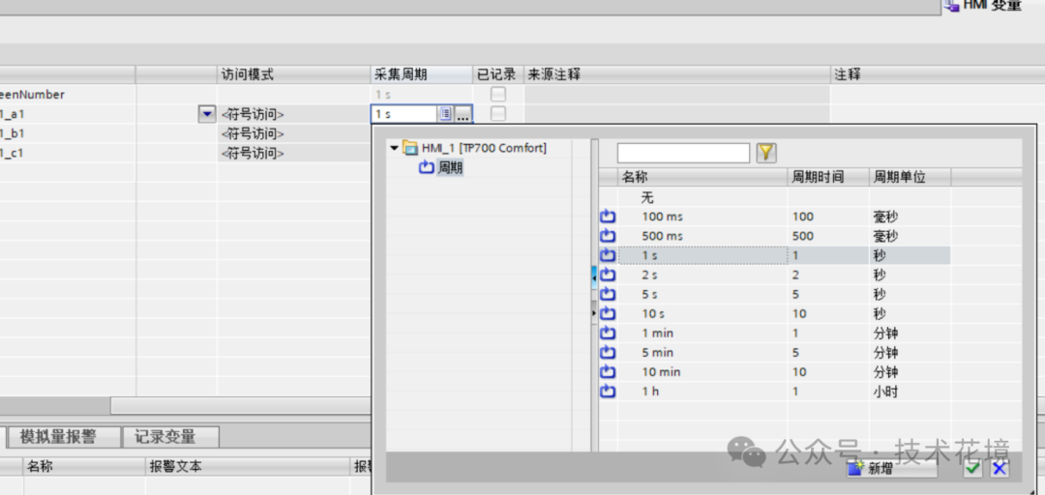
Task: Click the cycle icon beside 10 s
Action: 608,313
